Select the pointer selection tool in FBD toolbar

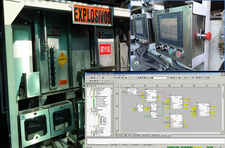[87, 81]
